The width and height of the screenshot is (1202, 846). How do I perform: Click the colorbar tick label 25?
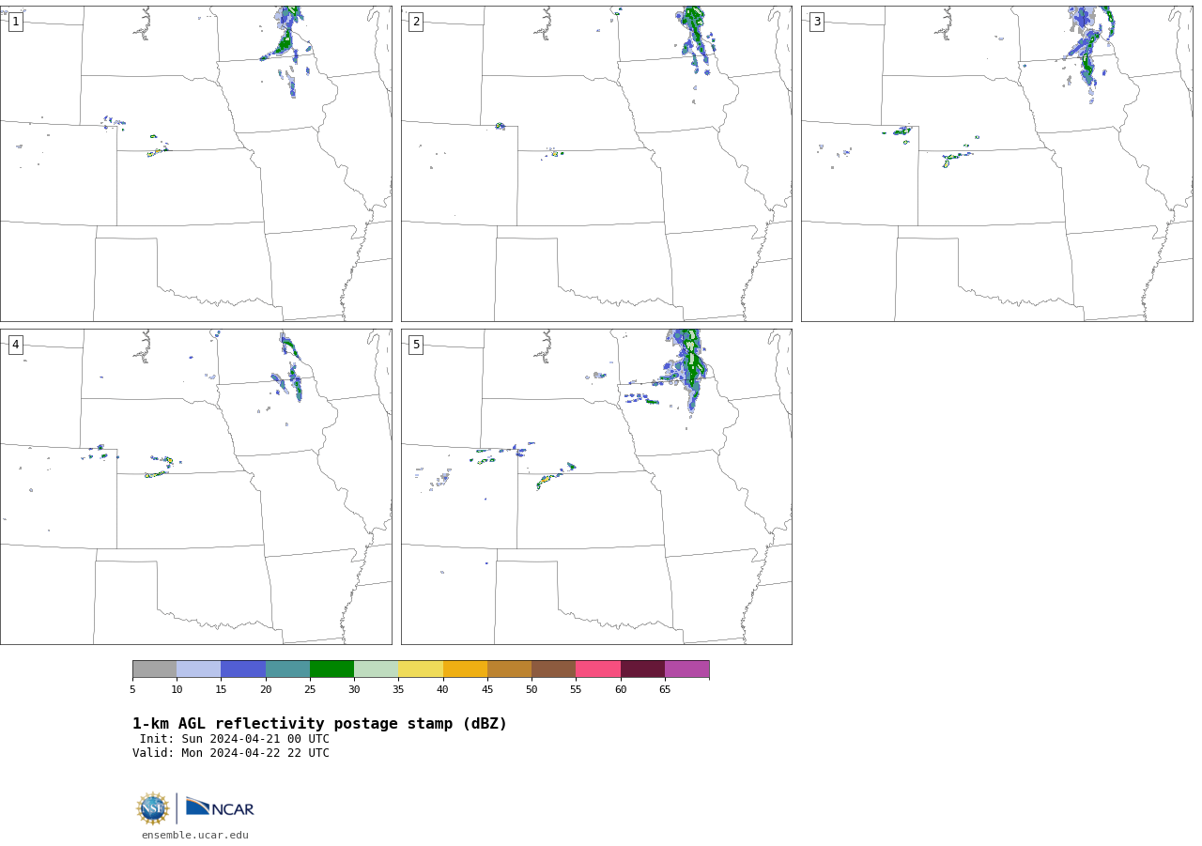pyautogui.click(x=310, y=690)
